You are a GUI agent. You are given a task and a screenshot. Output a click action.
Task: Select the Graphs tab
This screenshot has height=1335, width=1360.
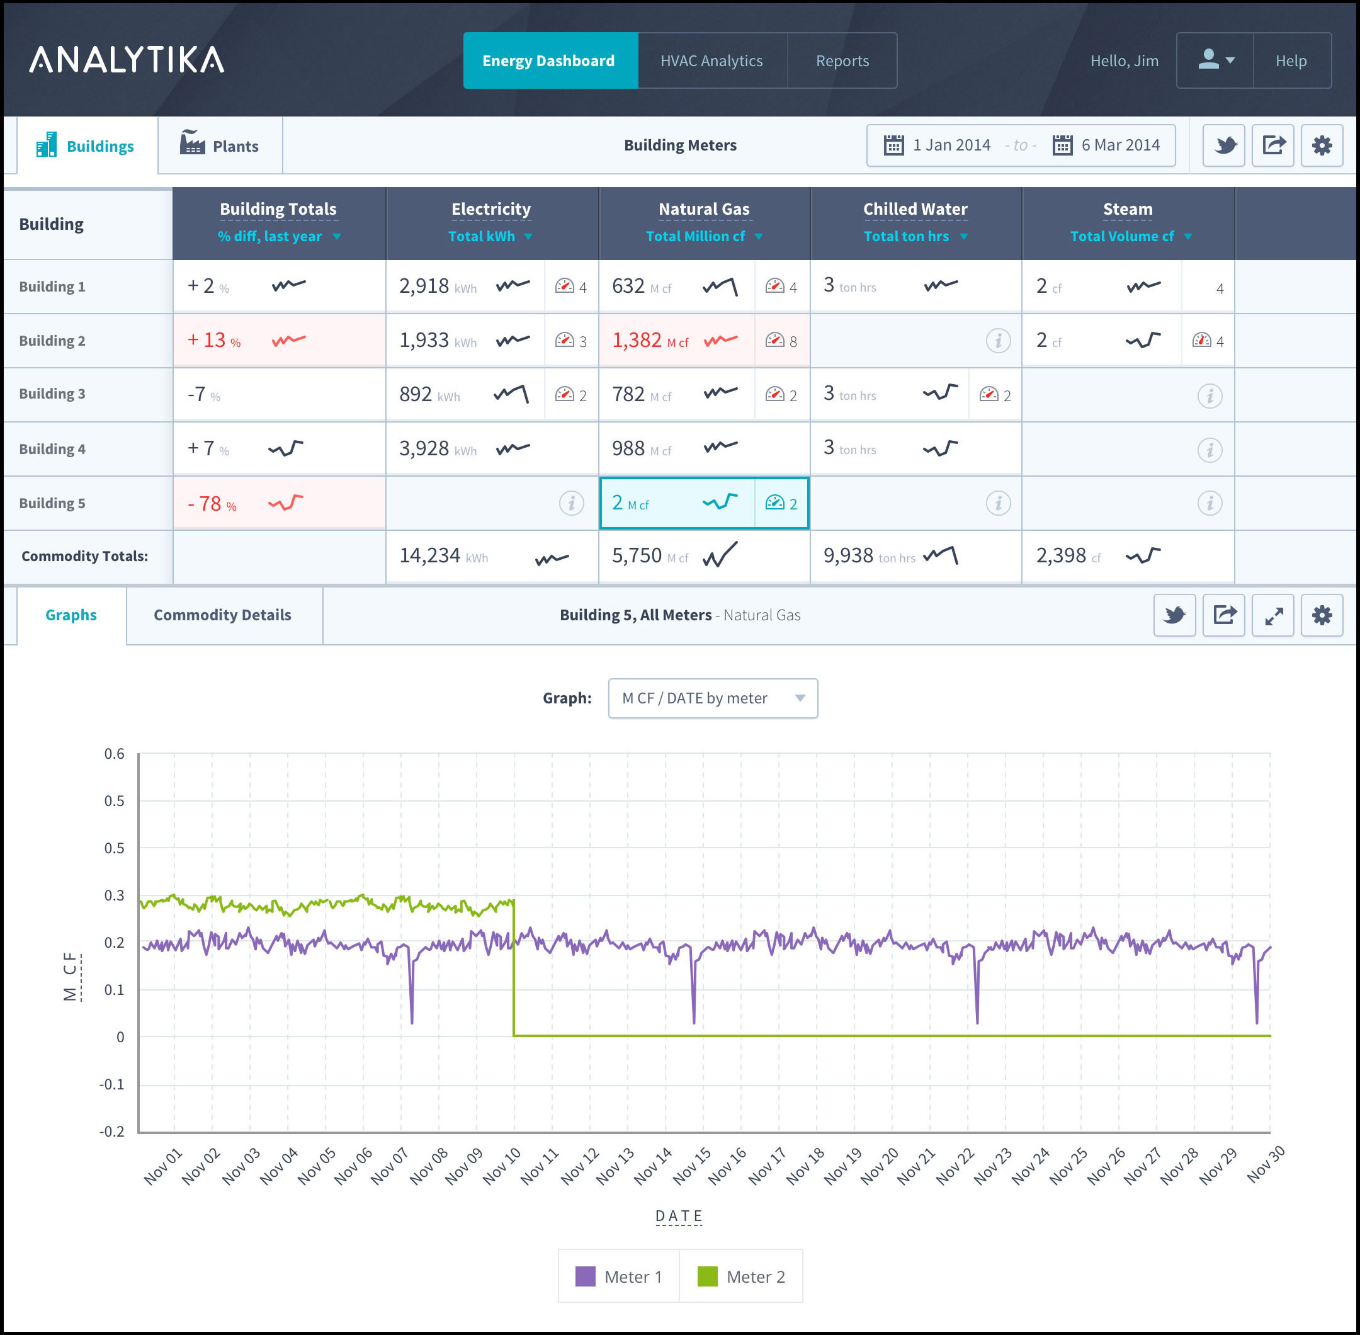point(72,615)
